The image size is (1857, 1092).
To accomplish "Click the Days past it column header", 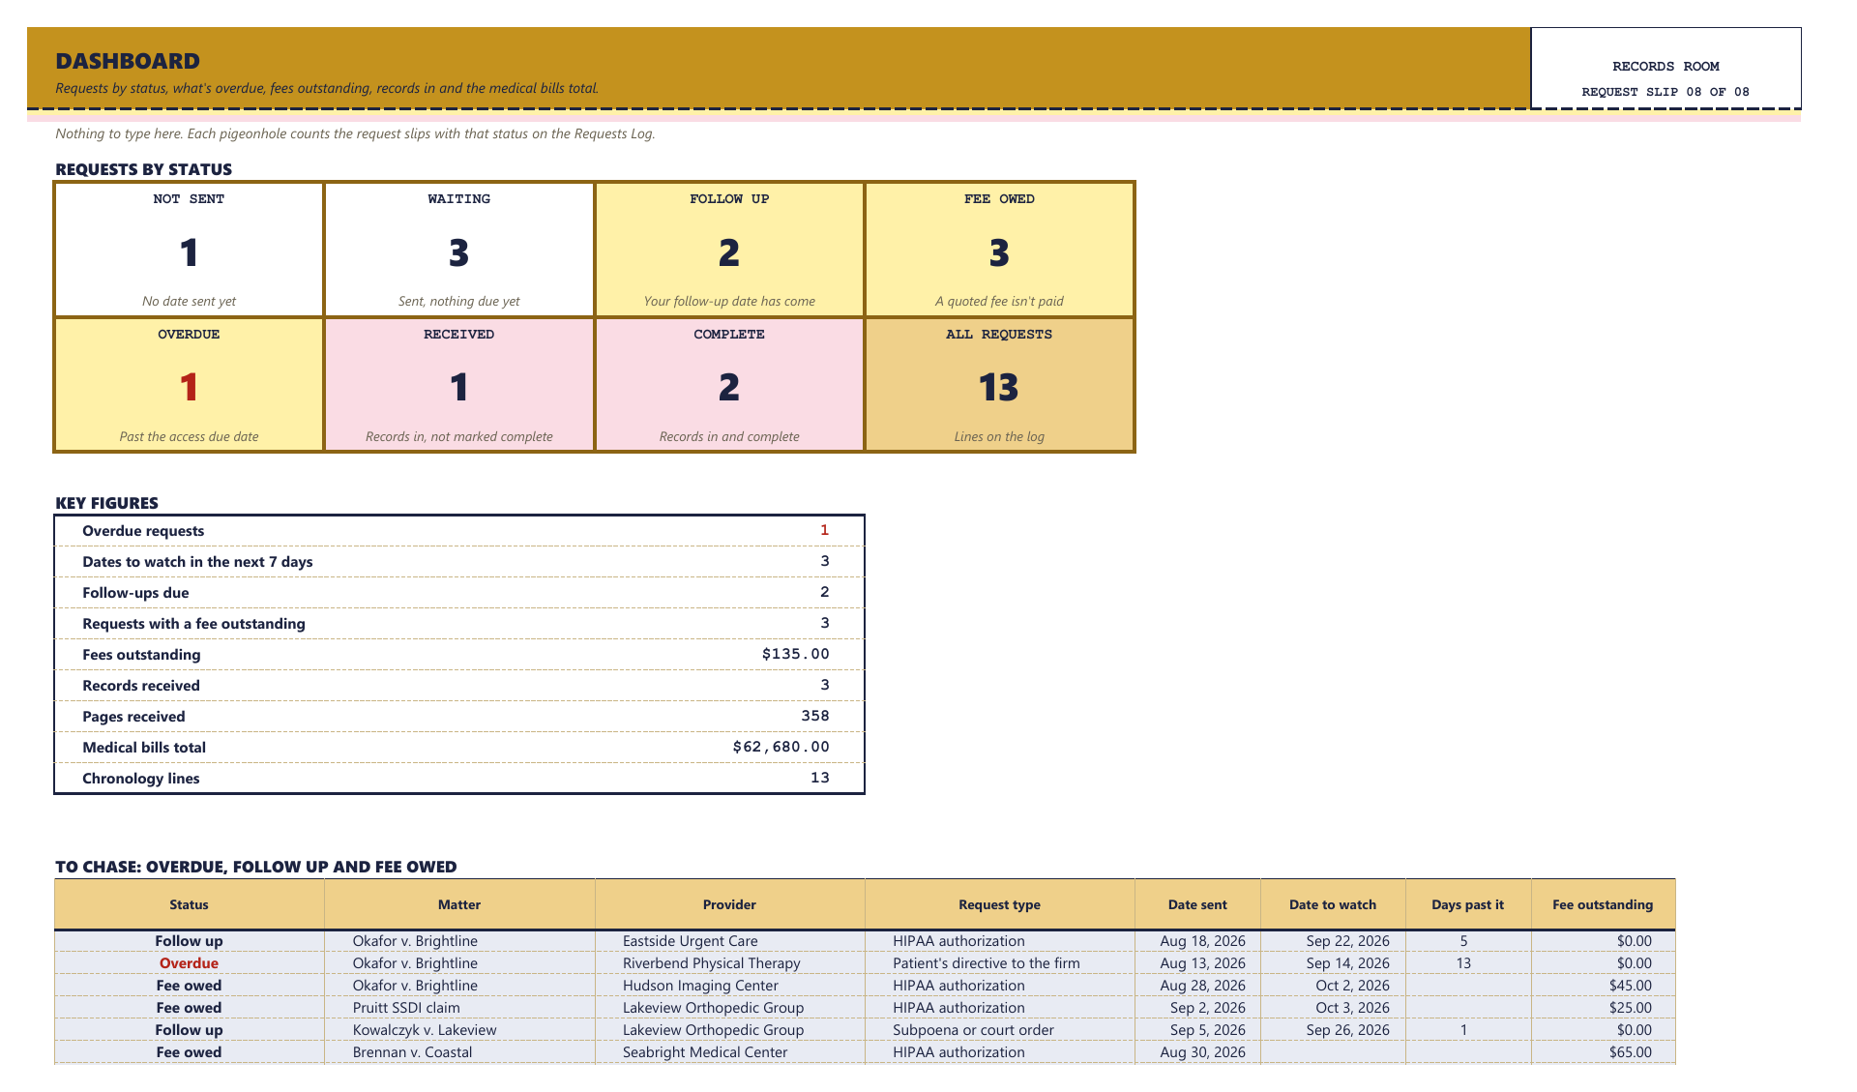I will [x=1467, y=904].
